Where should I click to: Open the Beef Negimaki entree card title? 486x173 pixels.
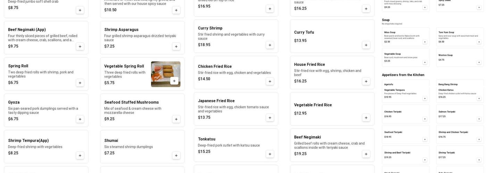coord(307,137)
